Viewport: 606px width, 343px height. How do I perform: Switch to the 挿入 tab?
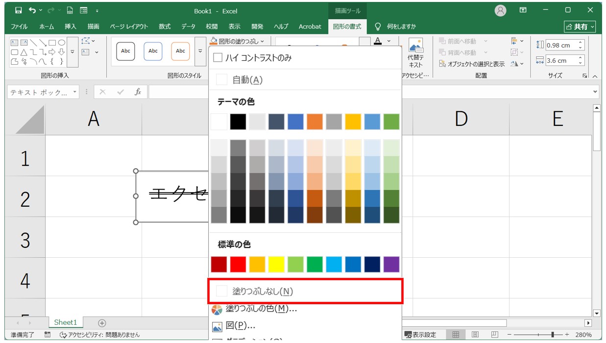(71, 26)
